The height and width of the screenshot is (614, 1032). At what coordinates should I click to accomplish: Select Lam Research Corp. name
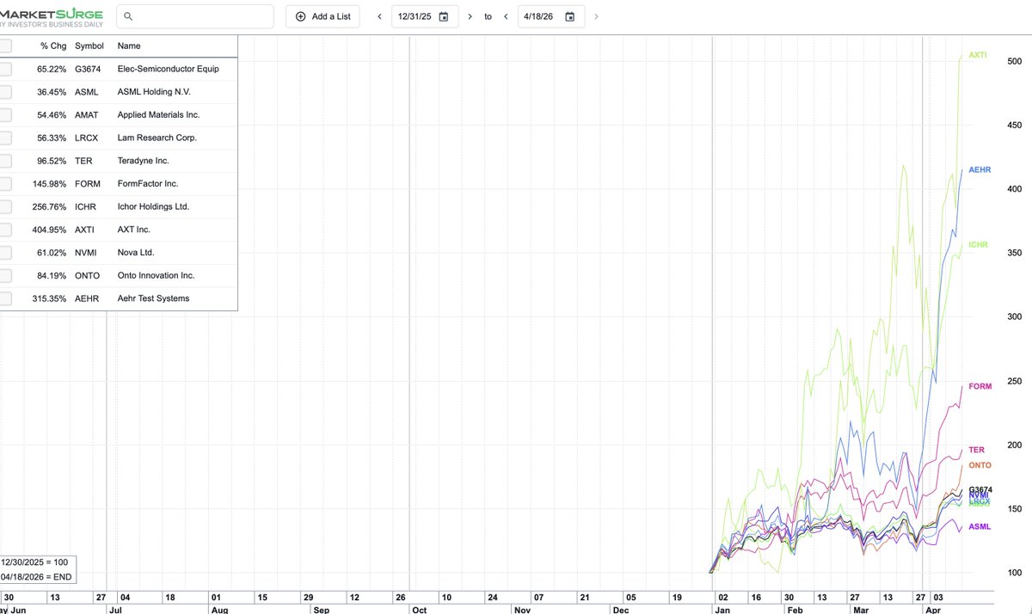click(x=157, y=138)
